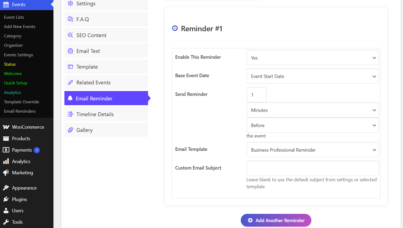Click the F.A.Q chat icon
This screenshot has height=228, width=403.
70,19
